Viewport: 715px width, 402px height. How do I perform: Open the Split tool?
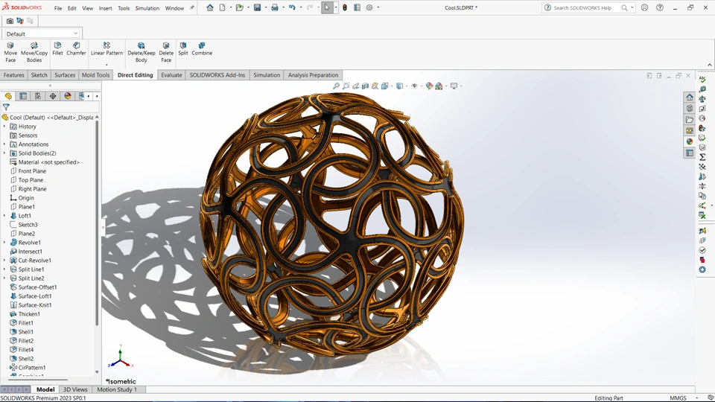click(183, 46)
